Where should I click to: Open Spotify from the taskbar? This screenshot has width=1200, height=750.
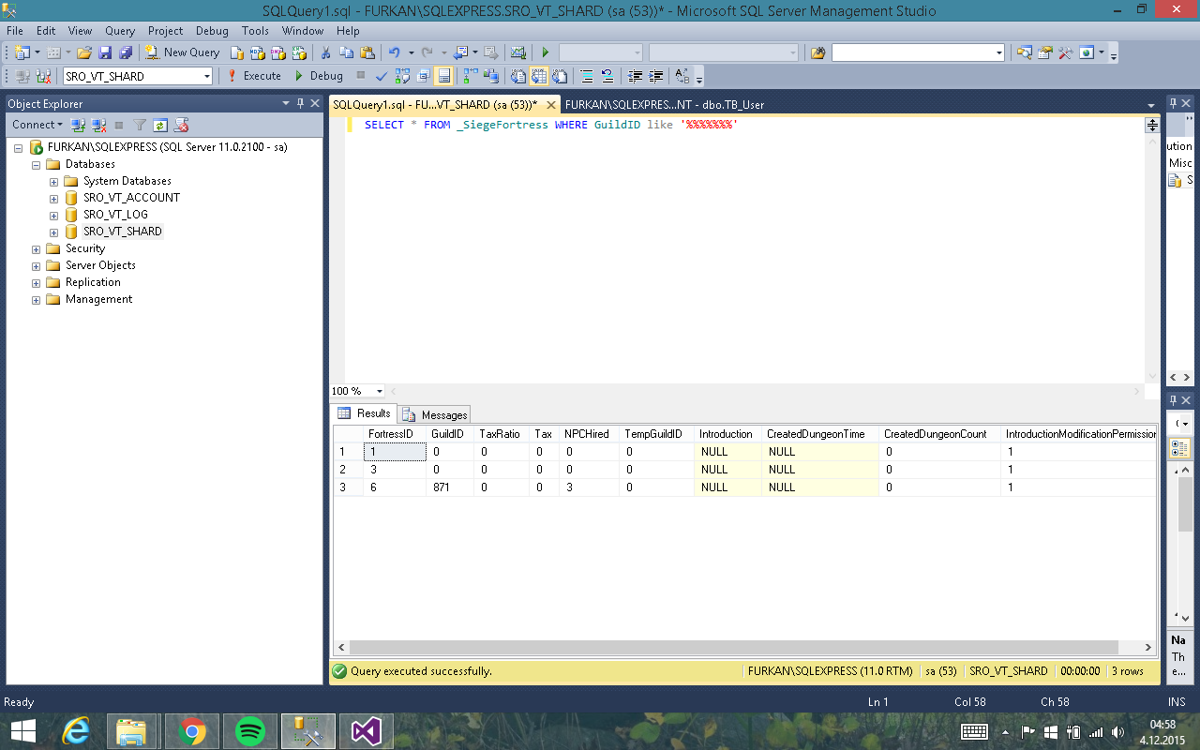[249, 730]
